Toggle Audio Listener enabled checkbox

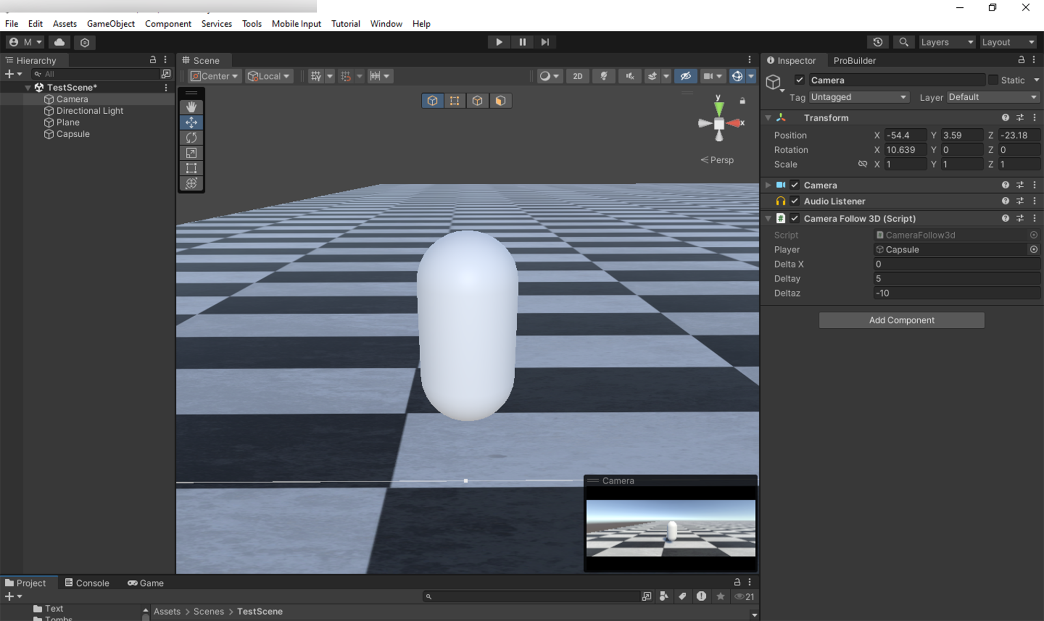click(796, 201)
